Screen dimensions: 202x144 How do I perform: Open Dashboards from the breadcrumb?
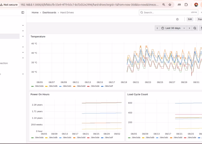(x=49, y=12)
